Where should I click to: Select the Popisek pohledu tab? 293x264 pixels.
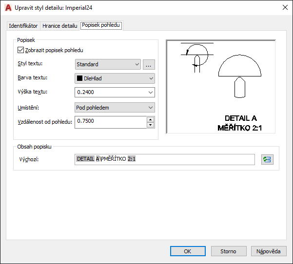pos(101,25)
